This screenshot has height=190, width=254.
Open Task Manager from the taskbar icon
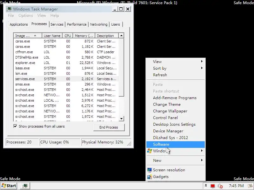25,186
